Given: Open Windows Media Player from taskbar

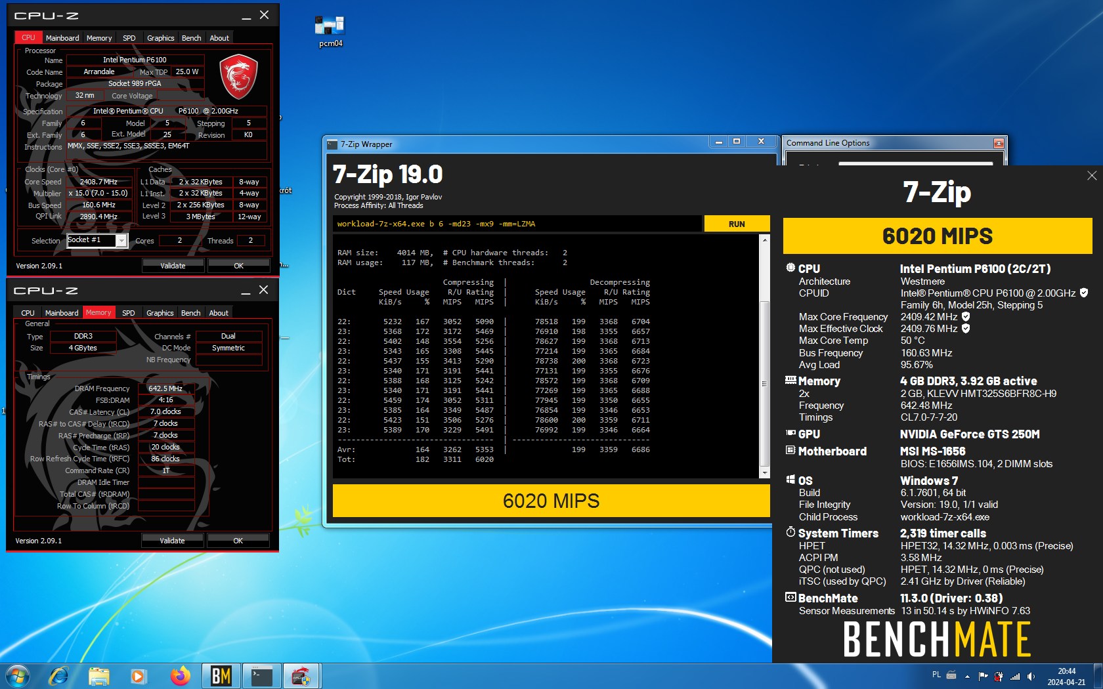Looking at the screenshot, I should (x=139, y=676).
